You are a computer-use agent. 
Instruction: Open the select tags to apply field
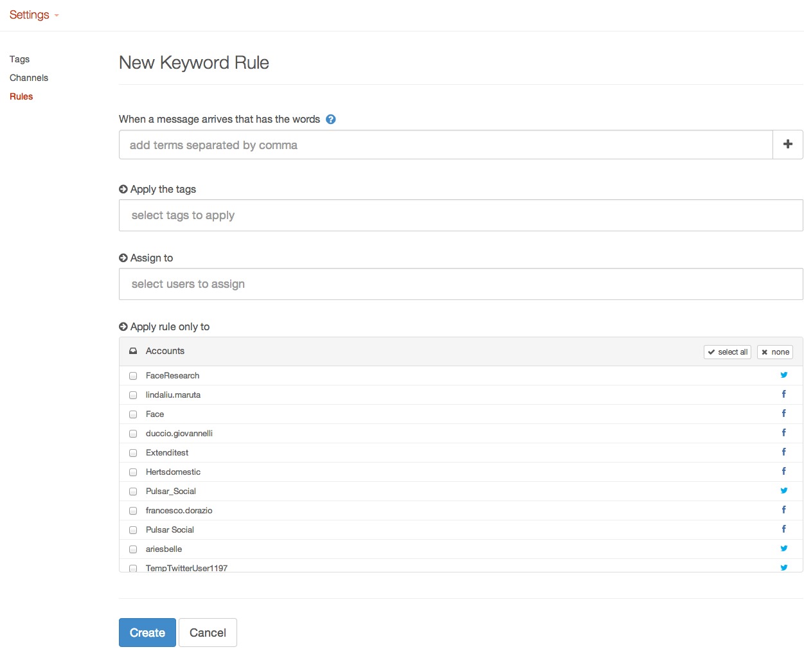click(460, 215)
